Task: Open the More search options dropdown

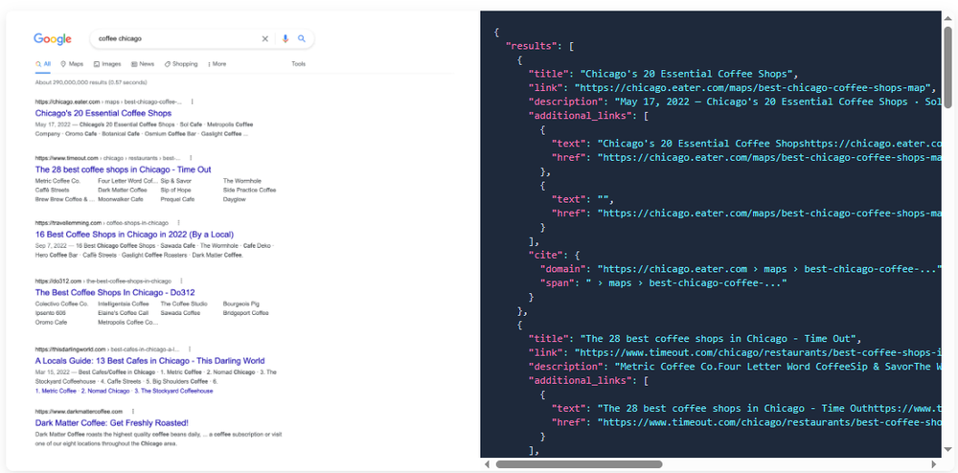Action: [x=217, y=64]
